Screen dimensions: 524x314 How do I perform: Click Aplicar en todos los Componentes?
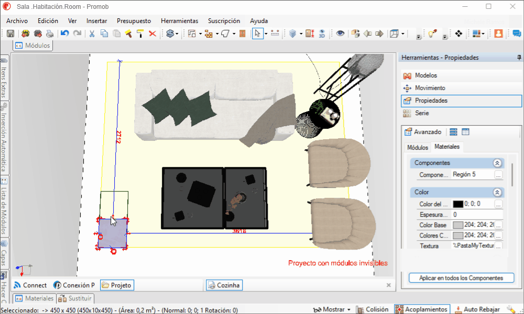(x=461, y=278)
